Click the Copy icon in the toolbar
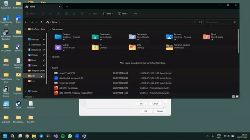 (x=51, y=14)
